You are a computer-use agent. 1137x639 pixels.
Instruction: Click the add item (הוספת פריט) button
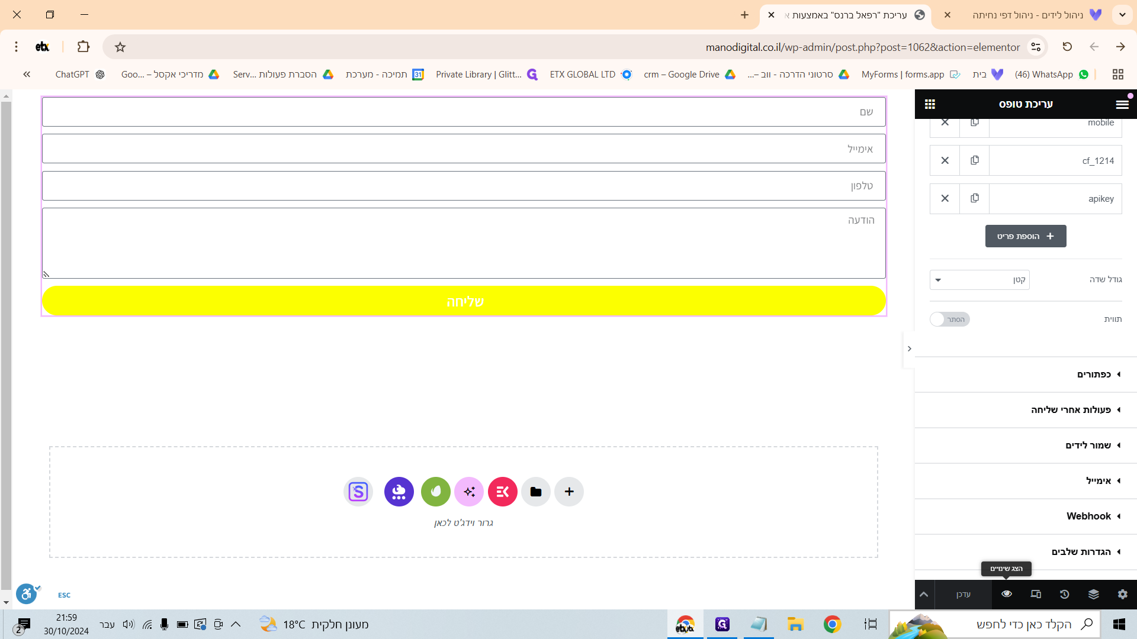point(1026,236)
